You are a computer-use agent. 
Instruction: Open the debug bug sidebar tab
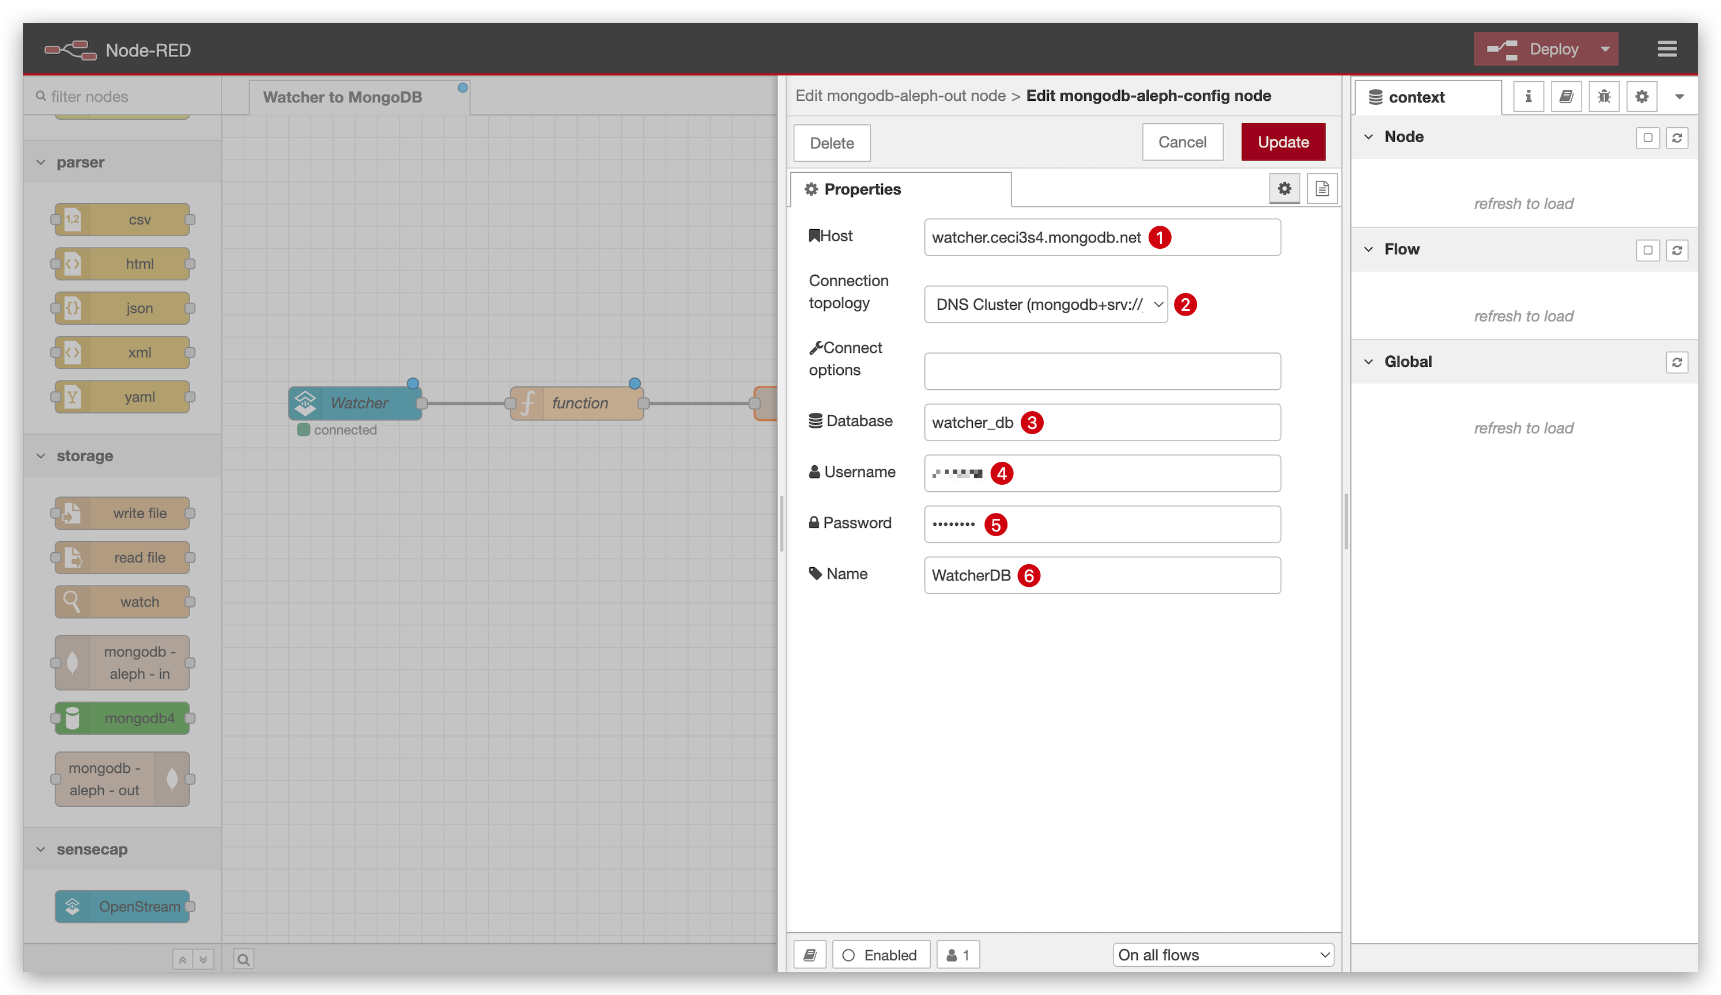pos(1603,97)
